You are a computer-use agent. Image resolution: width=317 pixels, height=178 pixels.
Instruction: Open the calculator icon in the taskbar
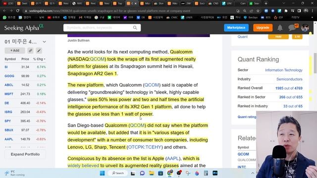(x=206, y=173)
